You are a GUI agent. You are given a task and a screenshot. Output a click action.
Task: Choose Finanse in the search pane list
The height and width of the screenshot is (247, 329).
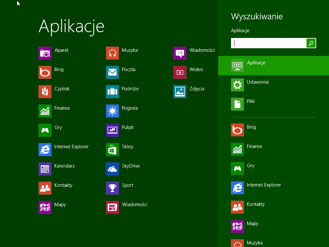(x=274, y=149)
